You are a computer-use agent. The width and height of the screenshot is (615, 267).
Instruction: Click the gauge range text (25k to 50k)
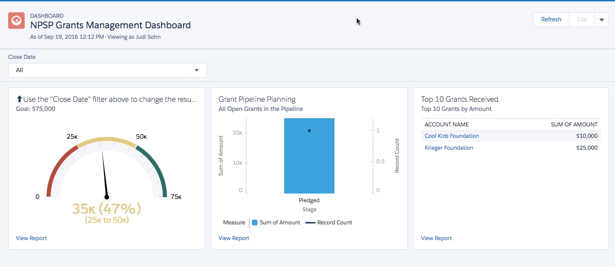107,220
